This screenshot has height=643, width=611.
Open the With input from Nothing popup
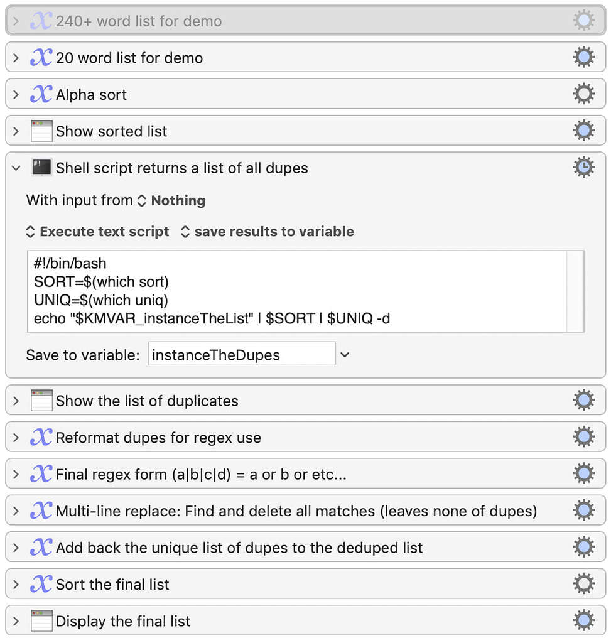[171, 200]
